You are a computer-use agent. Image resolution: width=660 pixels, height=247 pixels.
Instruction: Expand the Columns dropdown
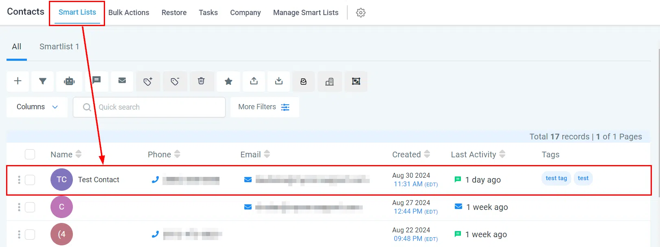[37, 107]
